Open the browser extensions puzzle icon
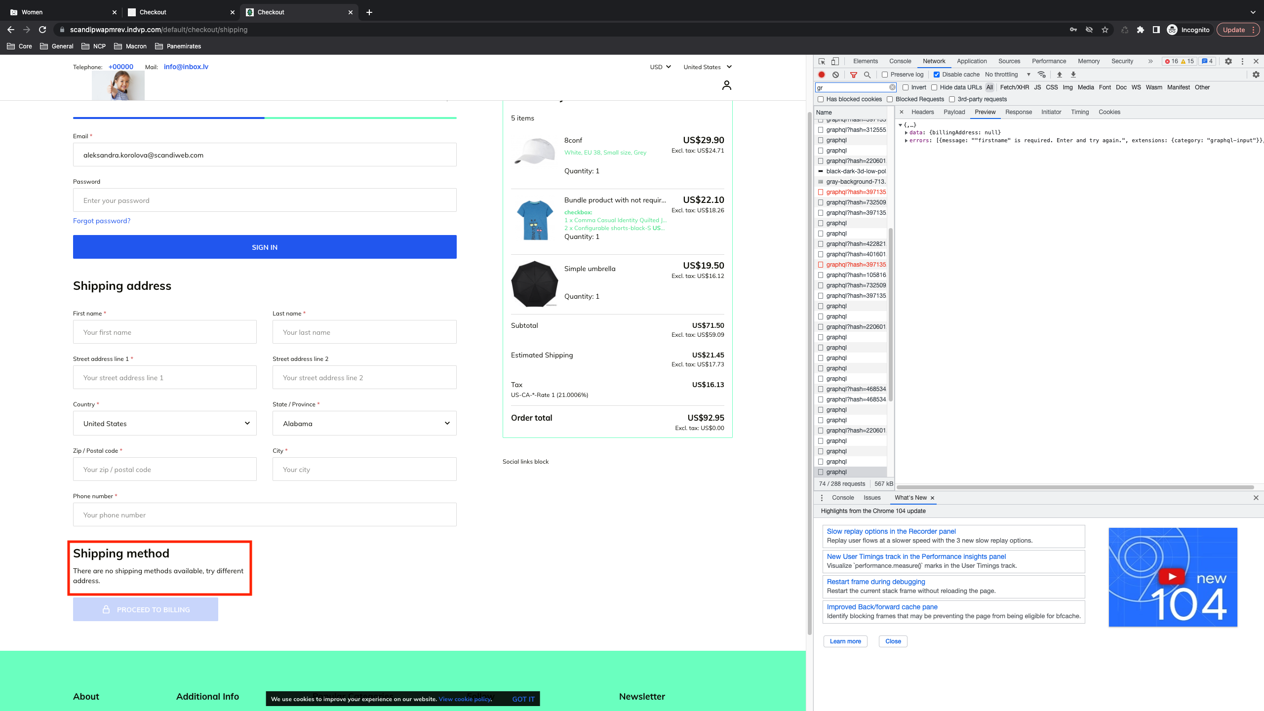Image resolution: width=1264 pixels, height=711 pixels. click(x=1141, y=30)
